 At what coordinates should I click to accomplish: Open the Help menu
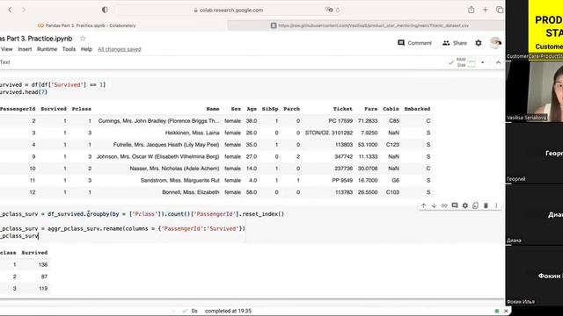click(86, 49)
